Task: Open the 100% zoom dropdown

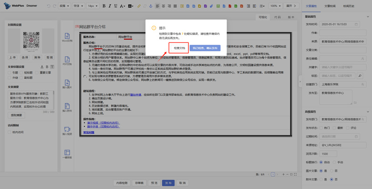Action: pyautogui.click(x=275, y=6)
